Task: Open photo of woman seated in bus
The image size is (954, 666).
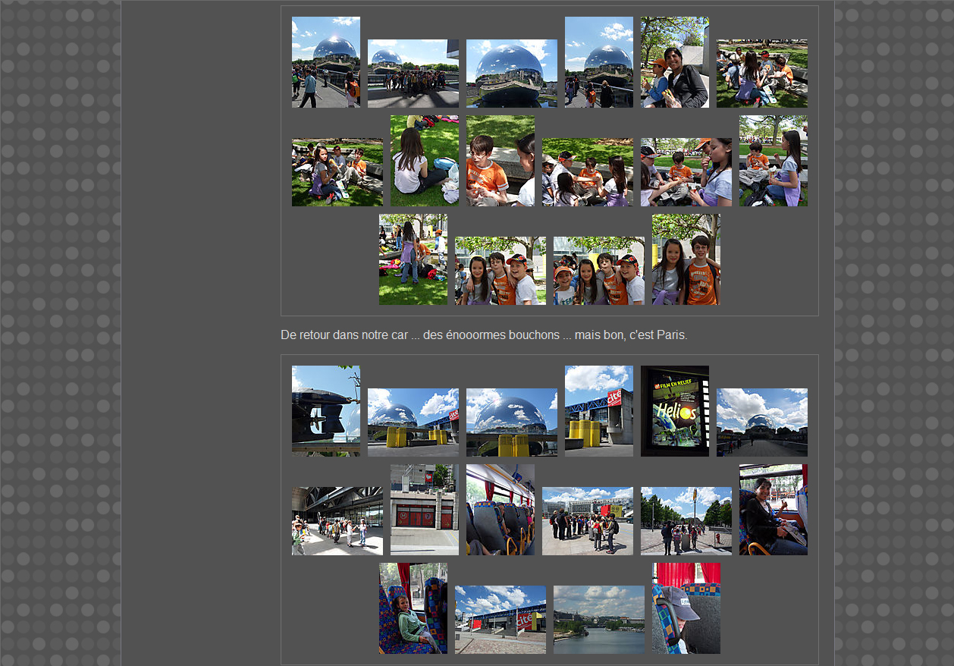Action: (773, 510)
